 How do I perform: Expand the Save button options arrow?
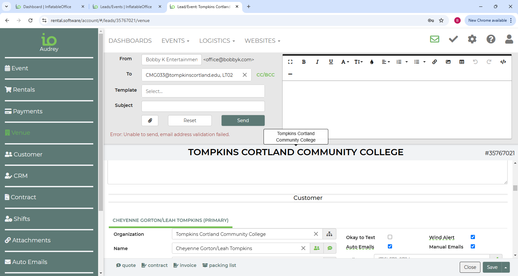tap(506, 268)
